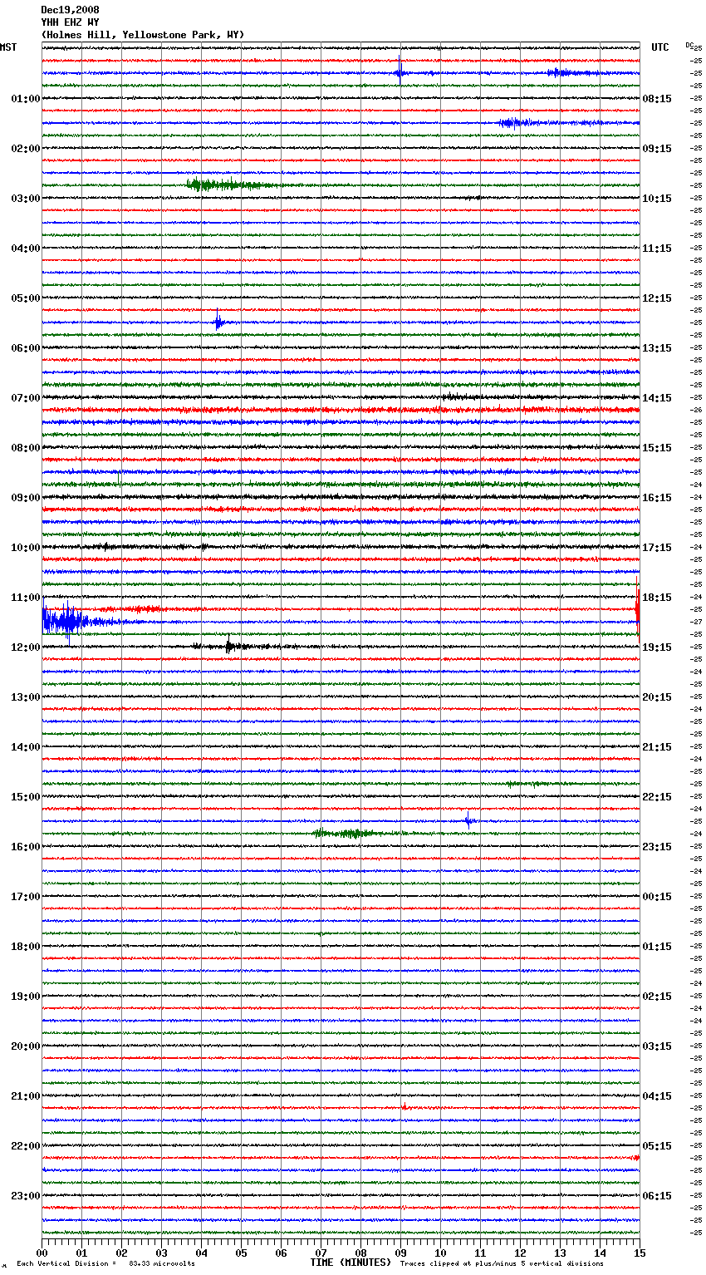Select the "07:00" MST row label
The image size is (706, 1275).
coord(25,398)
